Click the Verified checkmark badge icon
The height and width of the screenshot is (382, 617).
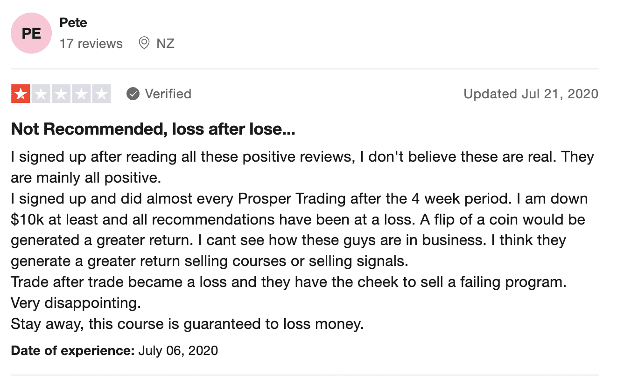(x=133, y=94)
